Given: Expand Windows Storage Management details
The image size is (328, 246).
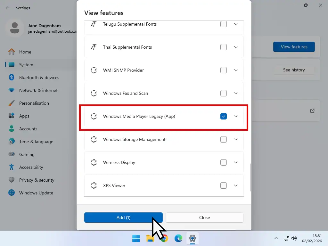Looking at the screenshot, I should (x=236, y=139).
